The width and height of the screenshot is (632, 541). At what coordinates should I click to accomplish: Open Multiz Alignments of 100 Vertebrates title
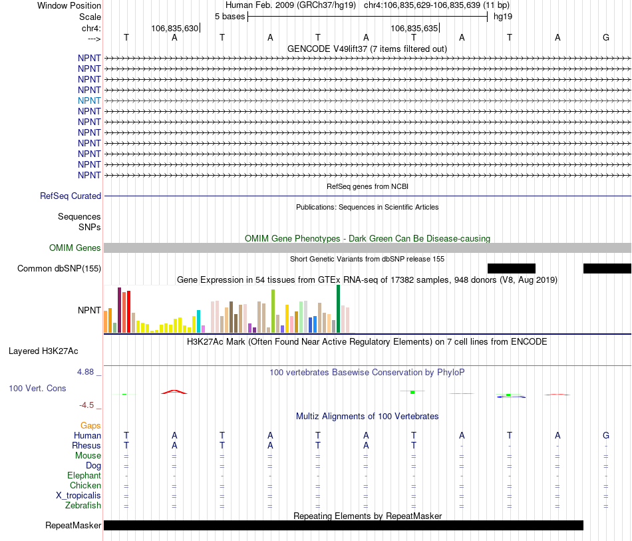click(x=367, y=416)
